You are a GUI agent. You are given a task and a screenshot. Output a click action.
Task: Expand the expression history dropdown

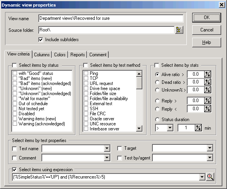tap(202, 177)
